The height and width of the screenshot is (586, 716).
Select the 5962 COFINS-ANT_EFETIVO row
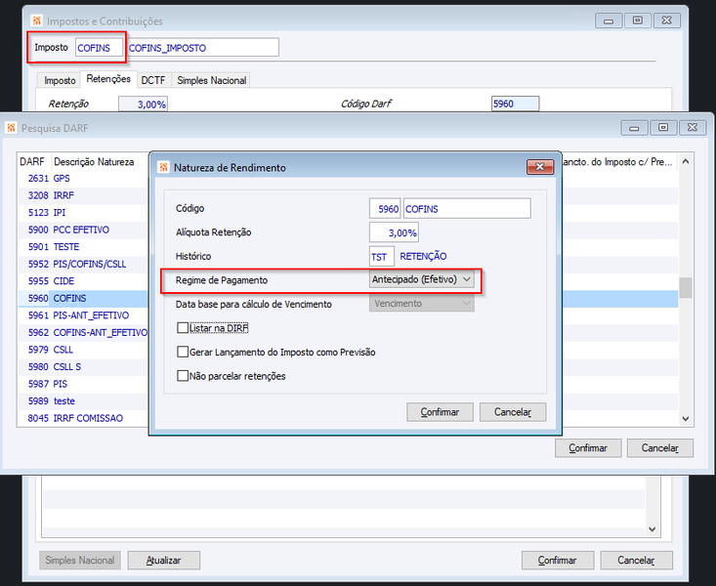(x=83, y=332)
